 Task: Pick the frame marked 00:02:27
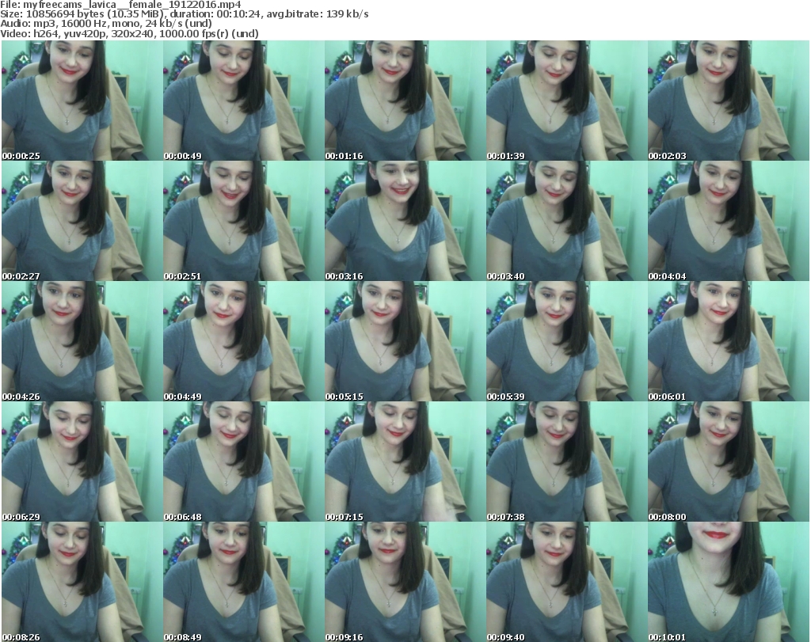point(82,221)
